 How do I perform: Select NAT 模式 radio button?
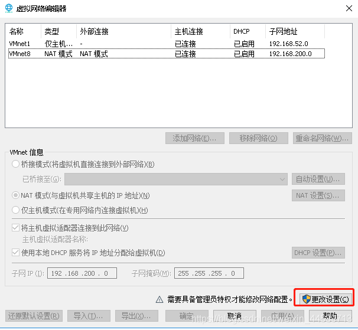point(15,195)
